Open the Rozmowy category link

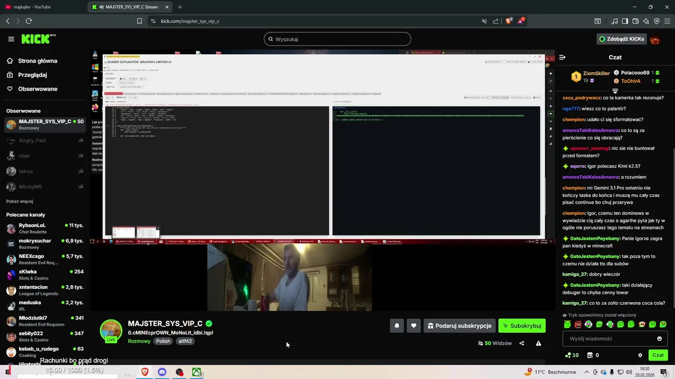coord(139,341)
